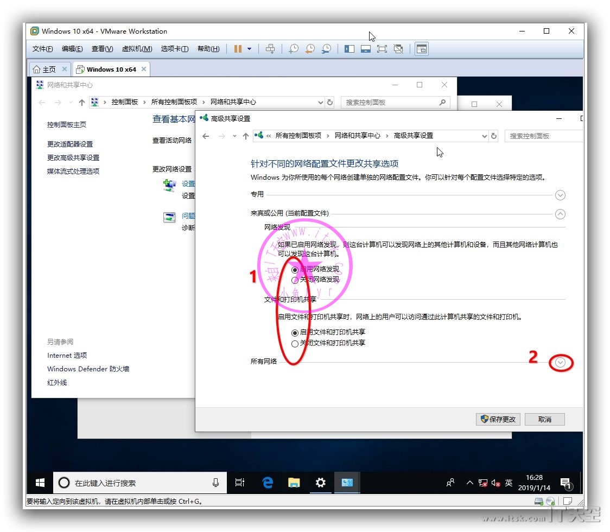Image resolution: width=610 pixels, height=532 pixels.
Task: Open the Windows Defender 防火墙 link
Action: tap(88, 369)
